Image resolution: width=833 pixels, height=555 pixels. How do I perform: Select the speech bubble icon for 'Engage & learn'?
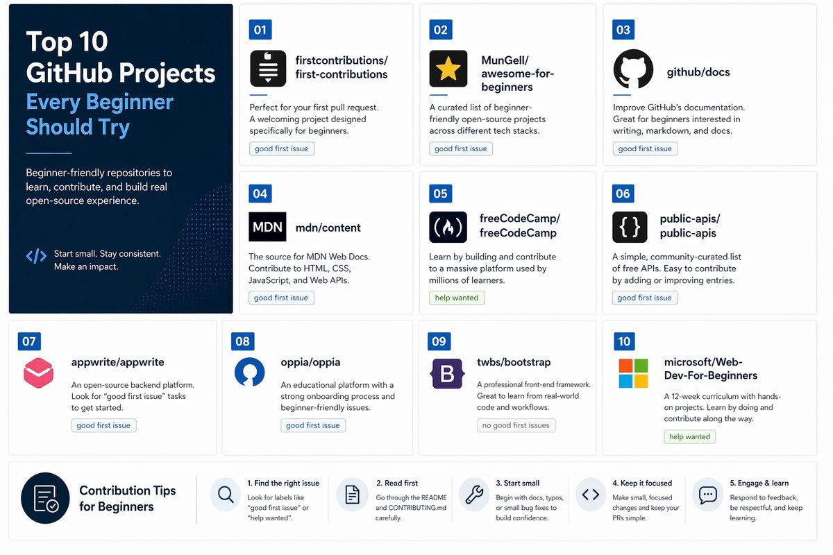(x=707, y=495)
